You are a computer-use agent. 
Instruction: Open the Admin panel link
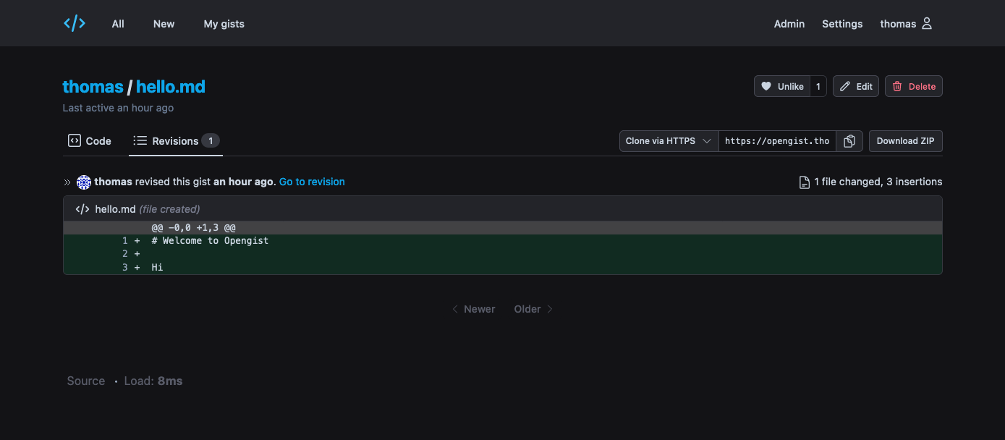click(x=789, y=24)
